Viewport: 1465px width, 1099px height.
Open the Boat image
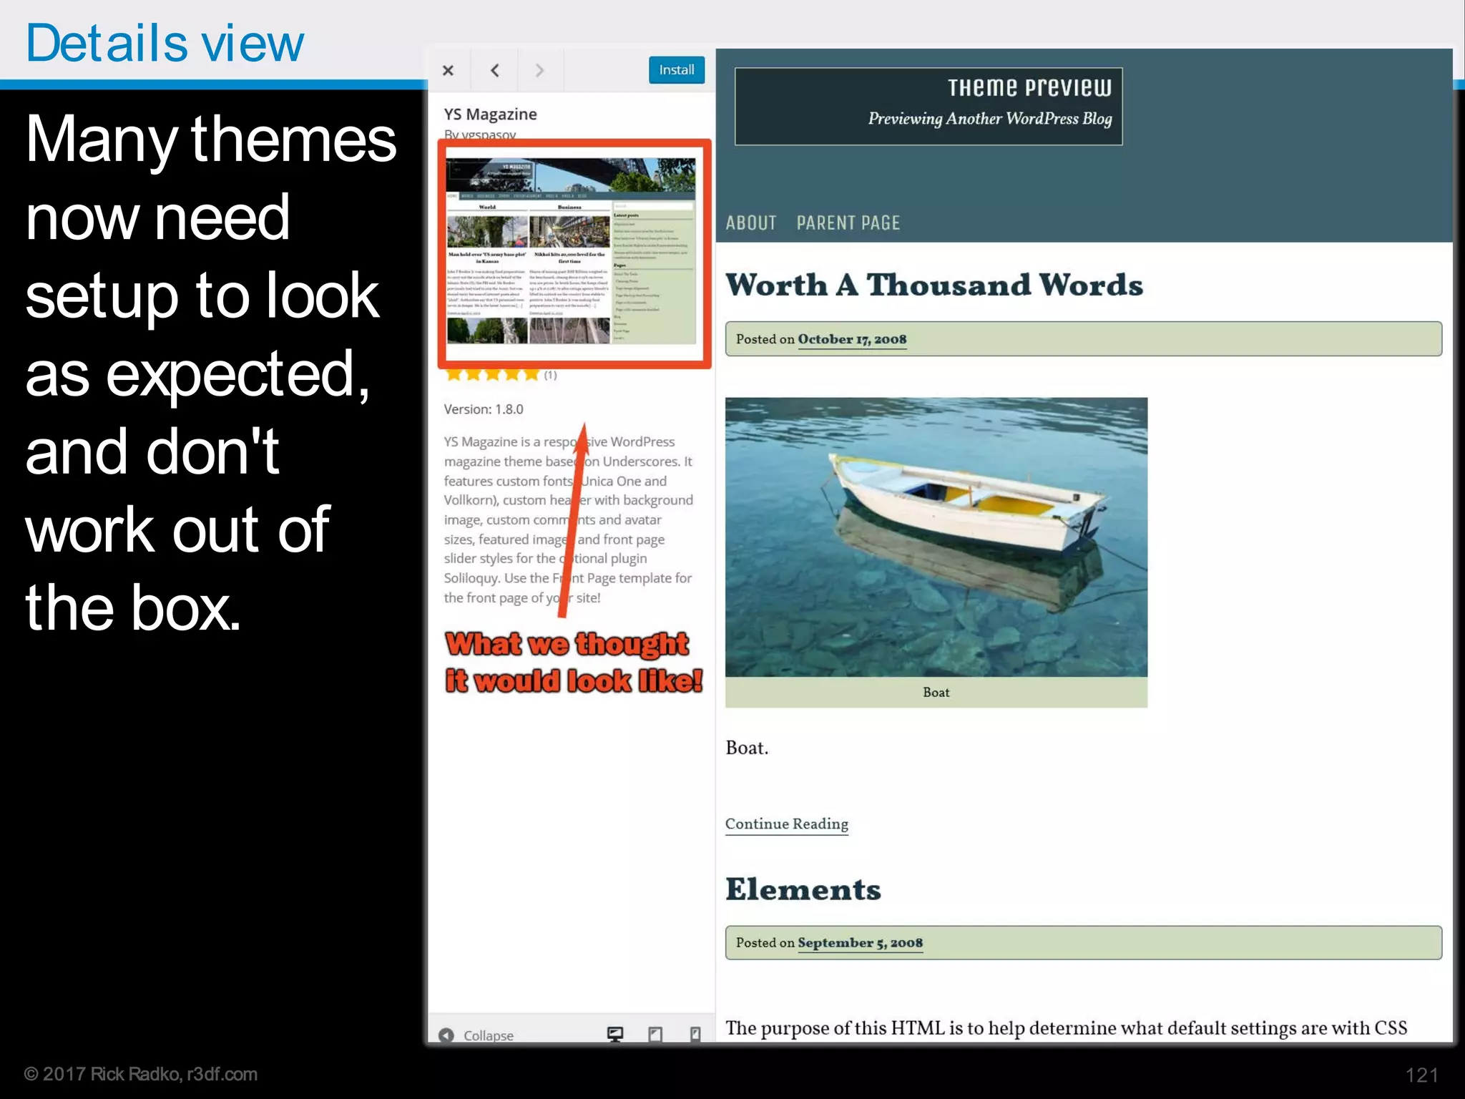[936, 537]
